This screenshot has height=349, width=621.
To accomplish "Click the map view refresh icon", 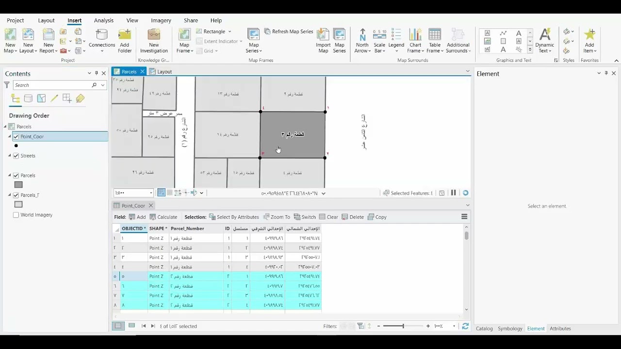I will (465, 193).
